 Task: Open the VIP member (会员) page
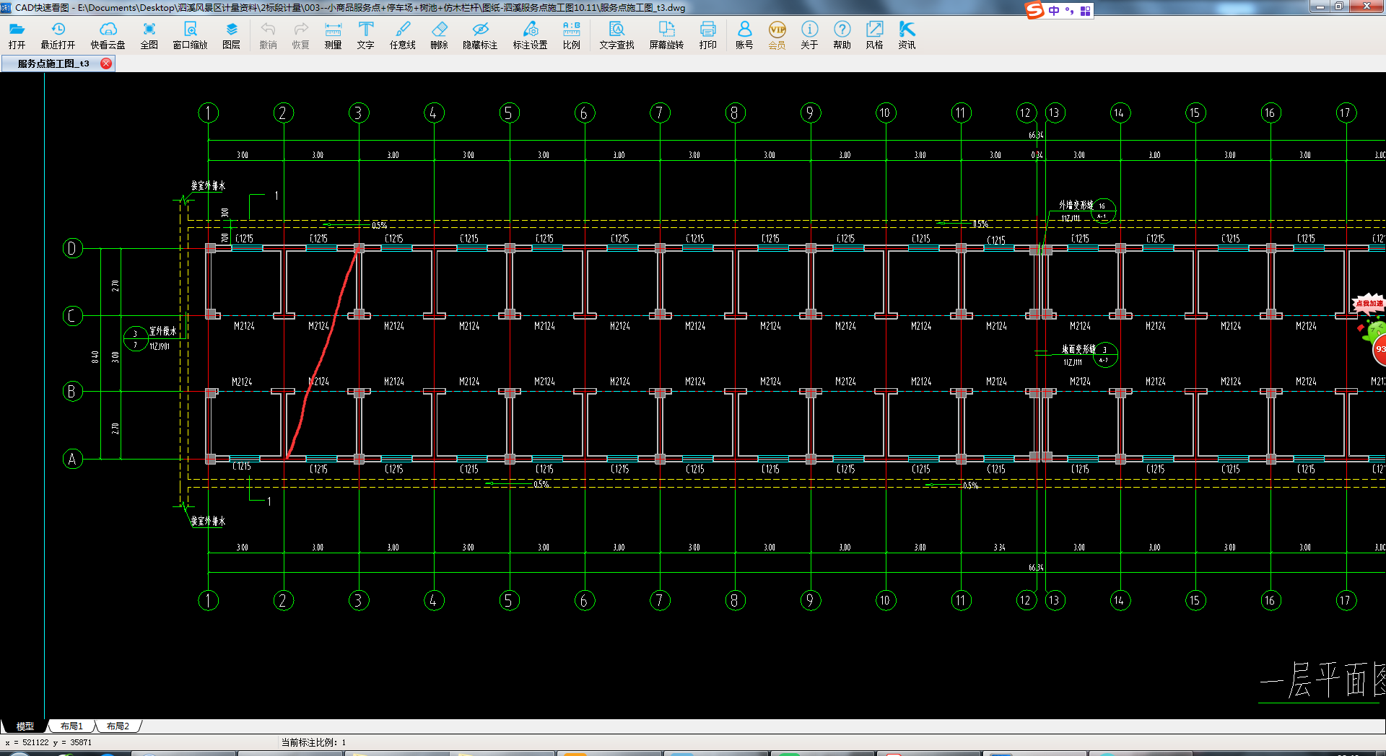tap(777, 35)
